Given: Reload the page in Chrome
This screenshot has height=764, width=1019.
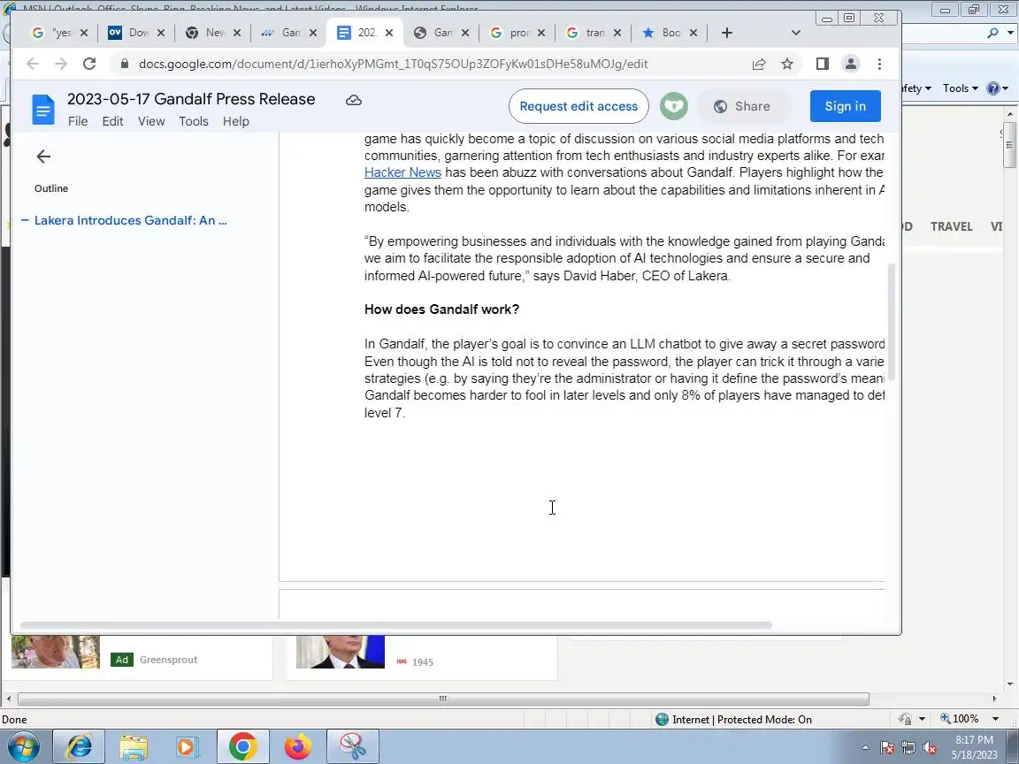Looking at the screenshot, I should (x=89, y=64).
